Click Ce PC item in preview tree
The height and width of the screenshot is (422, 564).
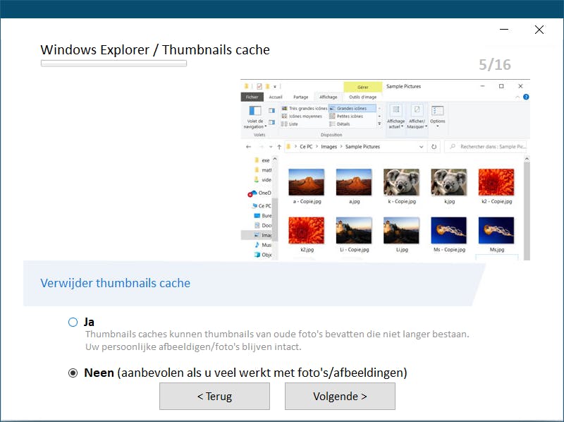(x=262, y=206)
